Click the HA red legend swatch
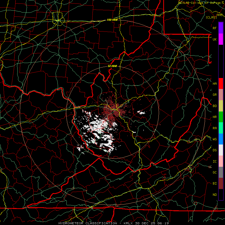 pyautogui.click(x=221, y=83)
